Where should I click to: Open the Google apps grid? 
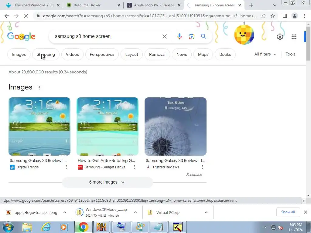[294, 37]
